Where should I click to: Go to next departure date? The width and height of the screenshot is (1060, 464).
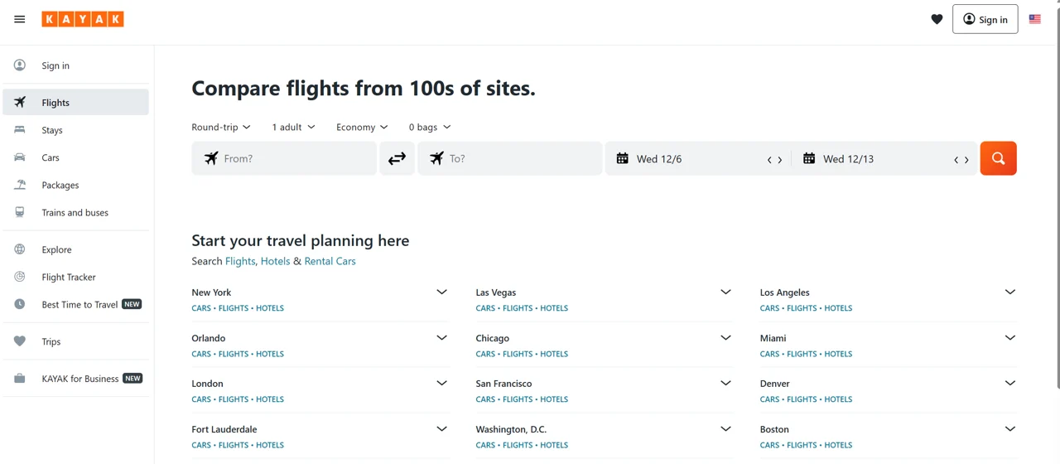point(780,159)
